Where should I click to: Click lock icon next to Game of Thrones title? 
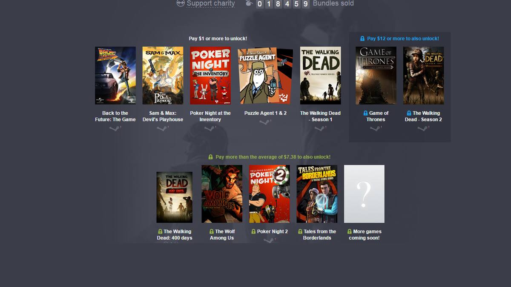[x=365, y=113]
